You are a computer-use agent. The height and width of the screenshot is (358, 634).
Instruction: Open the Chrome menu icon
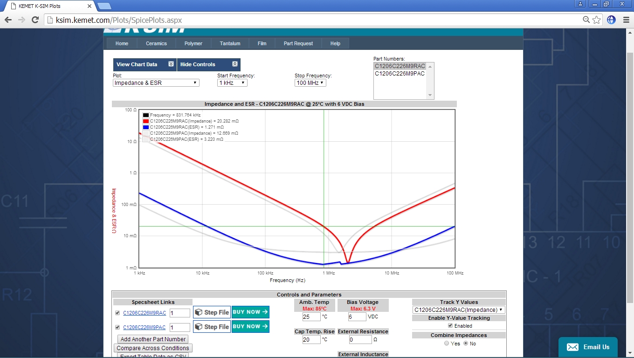pyautogui.click(x=625, y=20)
